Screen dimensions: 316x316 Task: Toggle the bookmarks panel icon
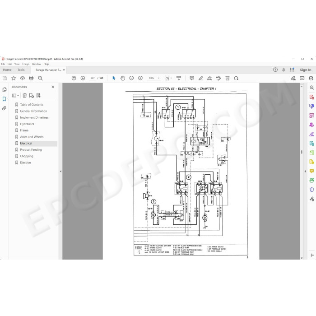click(4, 99)
